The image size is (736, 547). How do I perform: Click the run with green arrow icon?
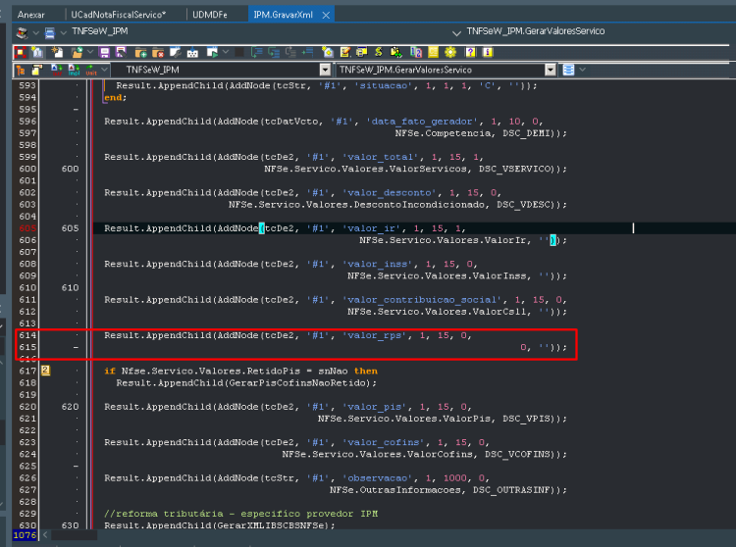click(212, 52)
